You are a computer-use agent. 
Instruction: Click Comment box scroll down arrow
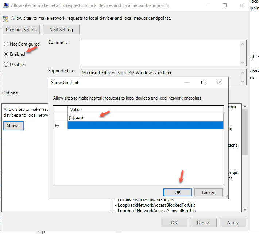pyautogui.click(x=243, y=63)
